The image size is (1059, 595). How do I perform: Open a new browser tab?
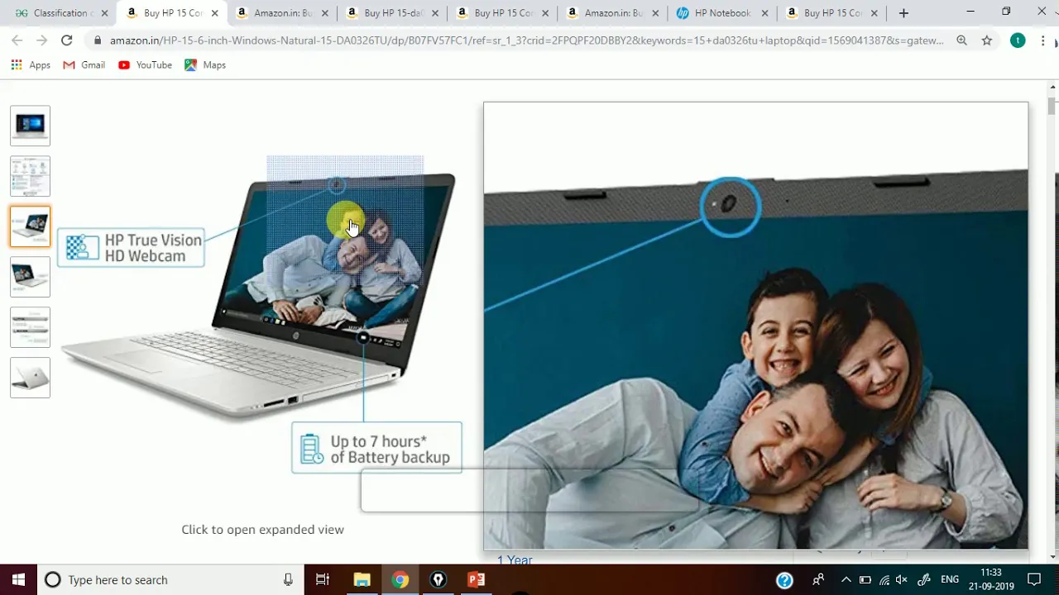(903, 13)
